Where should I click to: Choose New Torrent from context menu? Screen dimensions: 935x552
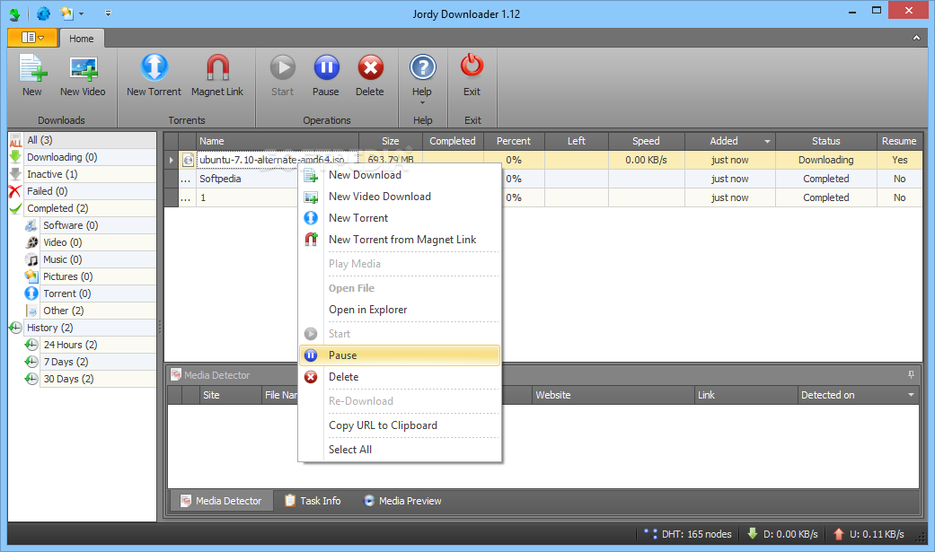[x=400, y=218]
